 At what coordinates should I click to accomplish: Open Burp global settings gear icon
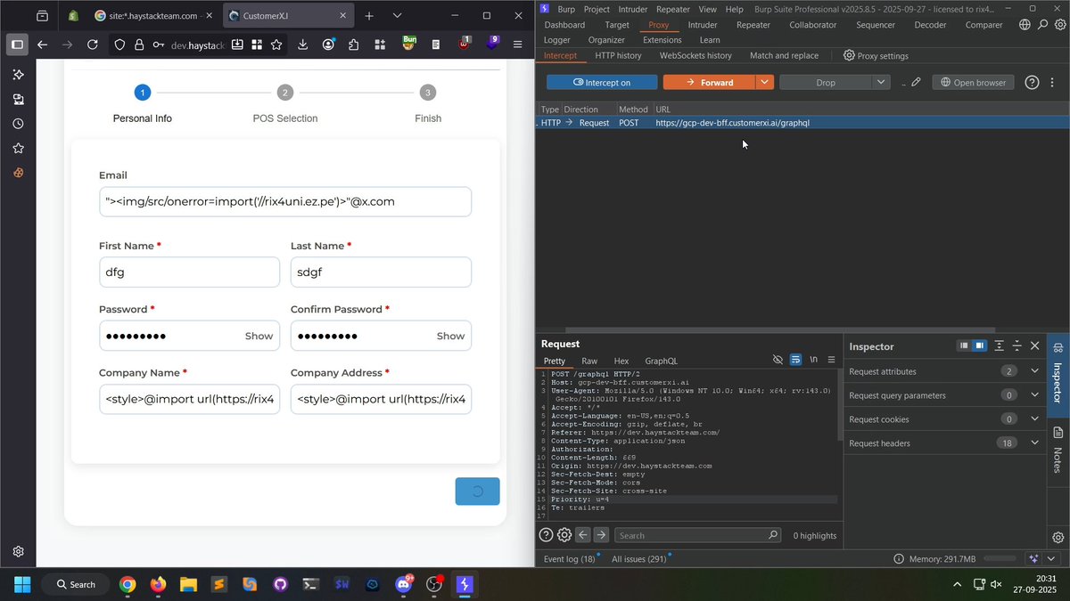[1059, 25]
